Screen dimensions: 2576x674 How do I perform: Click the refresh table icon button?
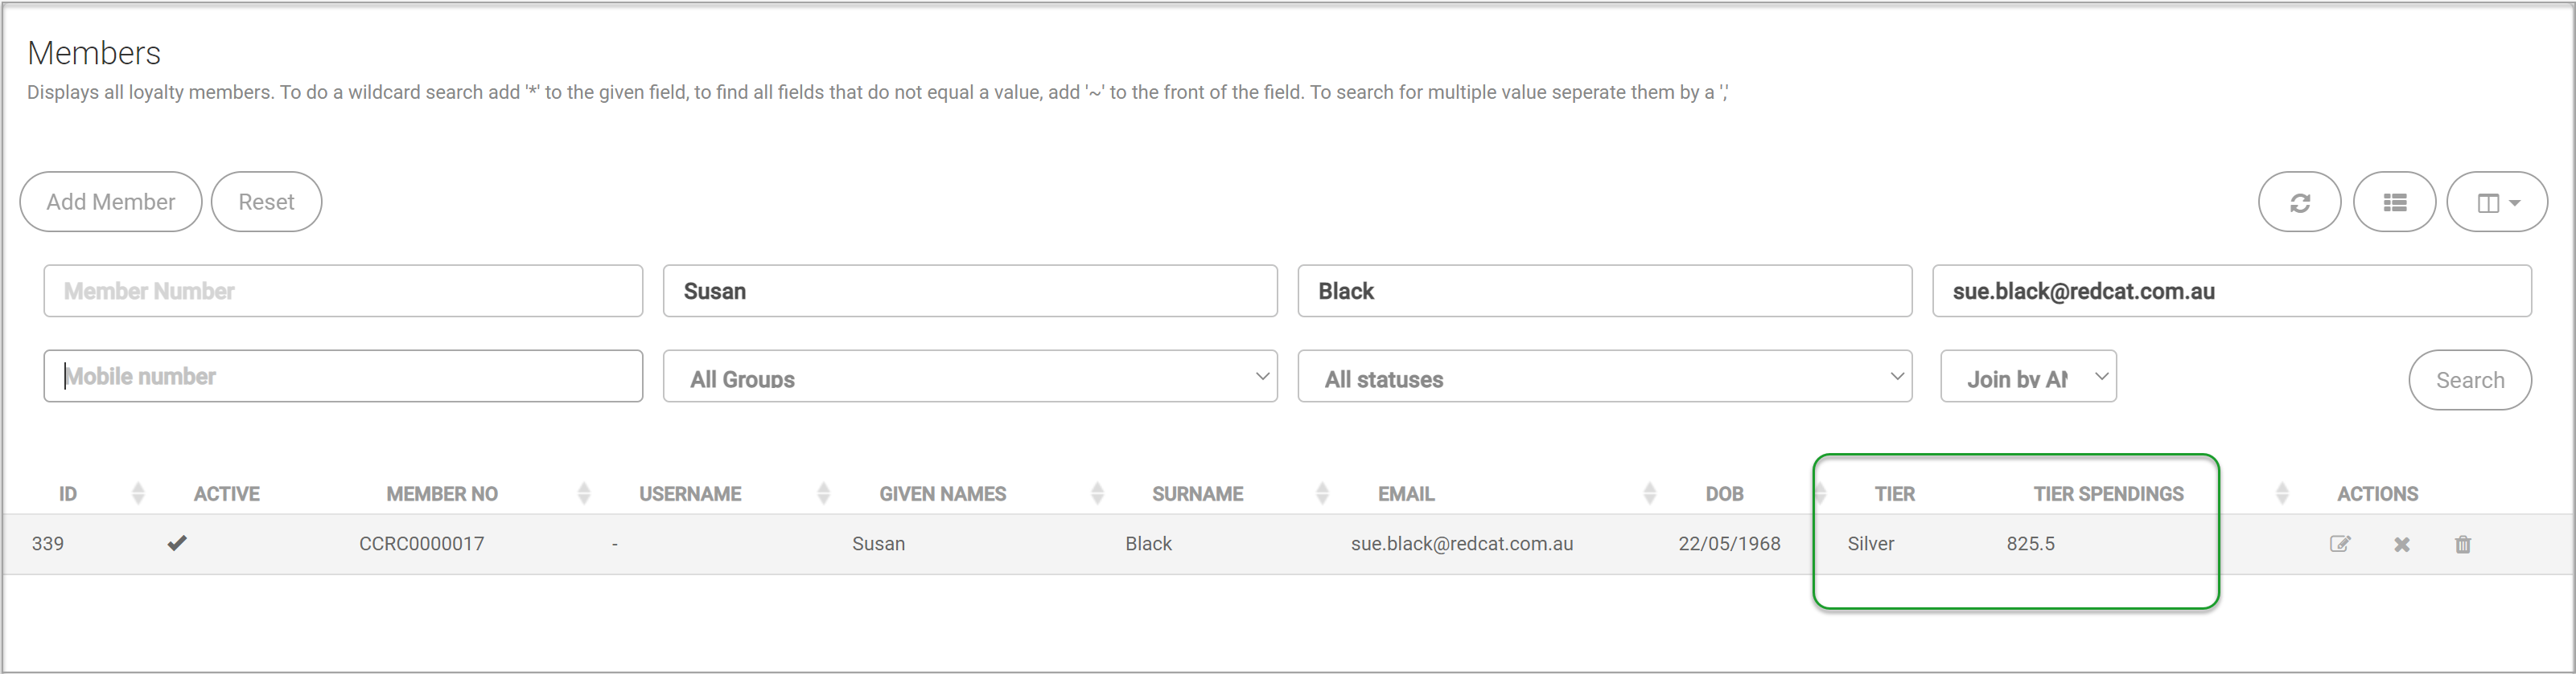coord(2299,202)
